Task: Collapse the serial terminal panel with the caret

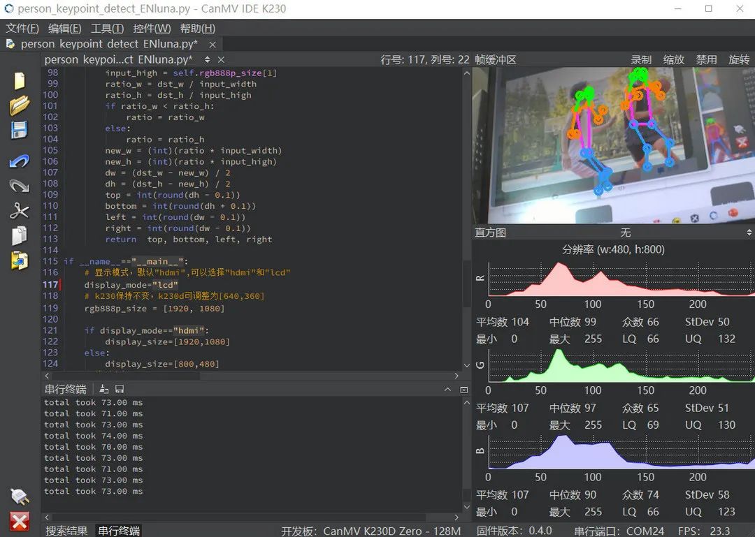Action: click(x=449, y=389)
